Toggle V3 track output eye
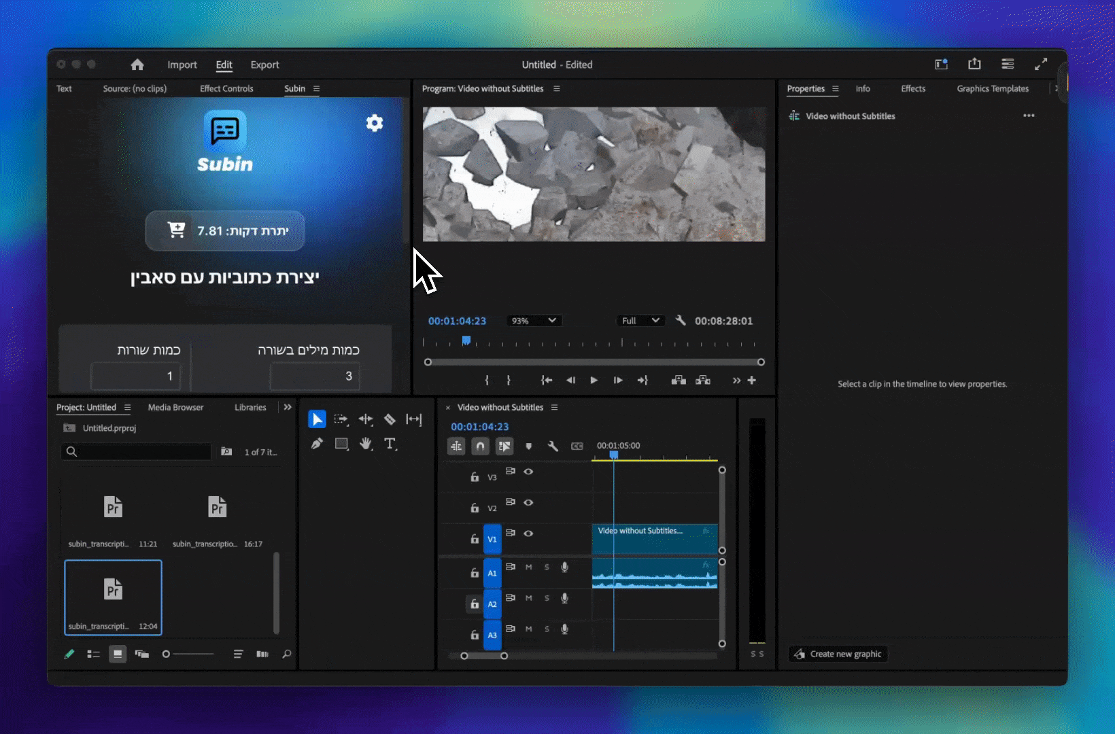 pos(528,472)
